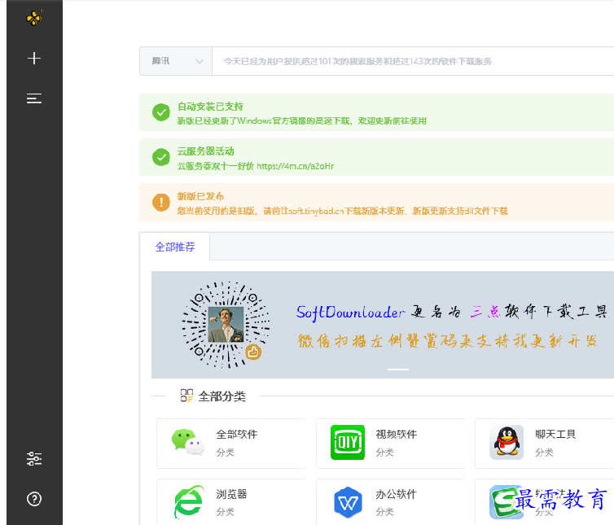Open the WPS icon for 办公软件
The height and width of the screenshot is (525, 614).
(348, 502)
